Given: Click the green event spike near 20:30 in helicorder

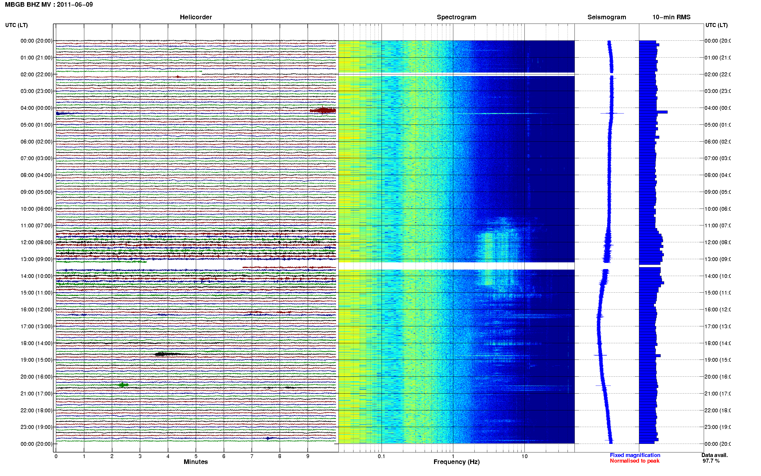Looking at the screenshot, I should point(123,385).
